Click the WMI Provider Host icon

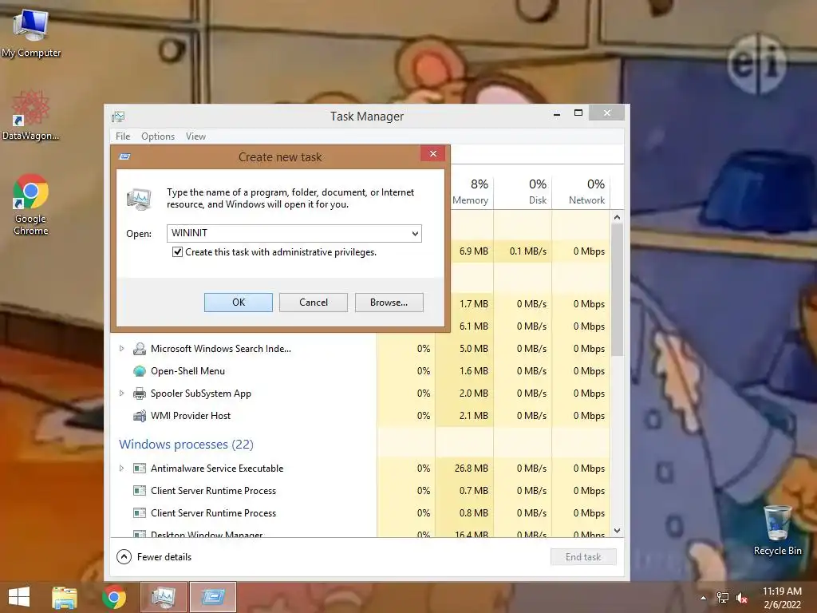(139, 416)
